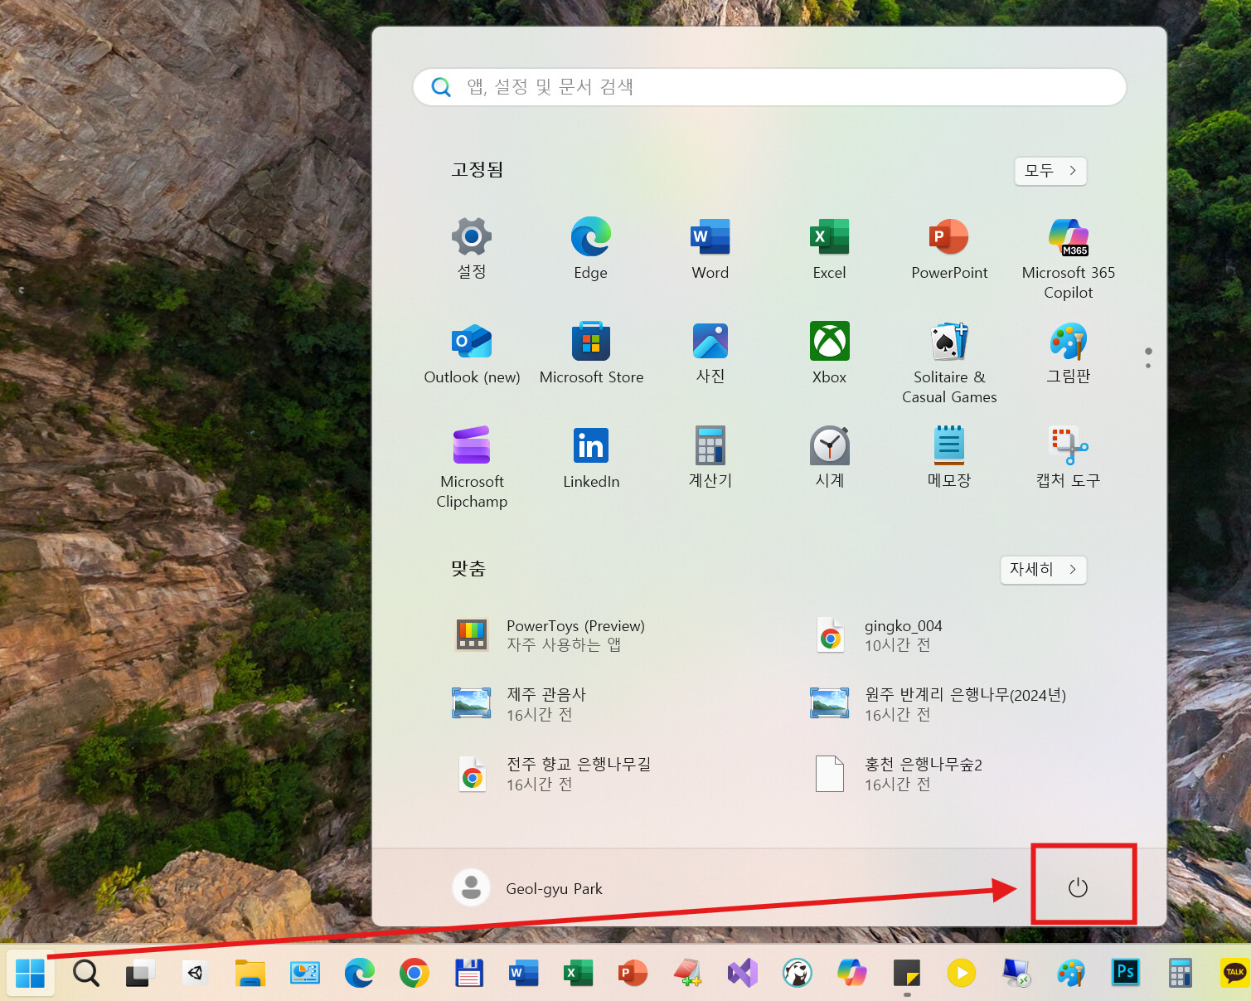This screenshot has width=1251, height=1001.
Task: Open Chrome from the taskbar
Action: click(414, 973)
